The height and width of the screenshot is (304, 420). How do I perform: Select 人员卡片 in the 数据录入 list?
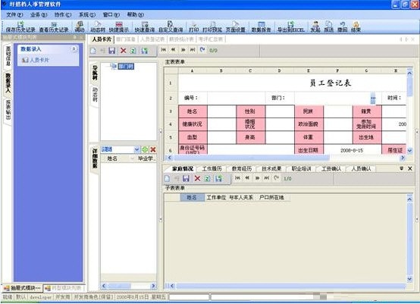pos(36,60)
